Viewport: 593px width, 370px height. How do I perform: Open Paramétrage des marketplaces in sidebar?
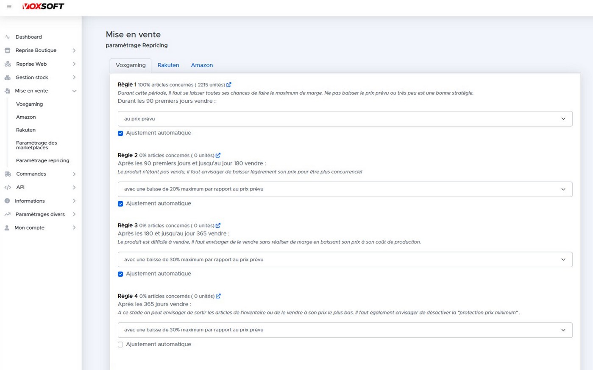36,145
